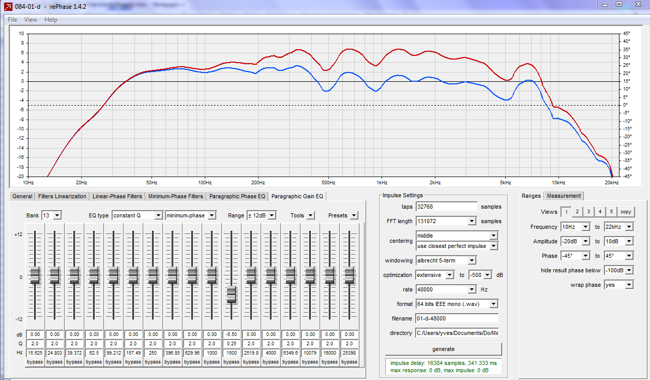Switch to the Measurement tab
The image size is (650, 380).
click(564, 196)
